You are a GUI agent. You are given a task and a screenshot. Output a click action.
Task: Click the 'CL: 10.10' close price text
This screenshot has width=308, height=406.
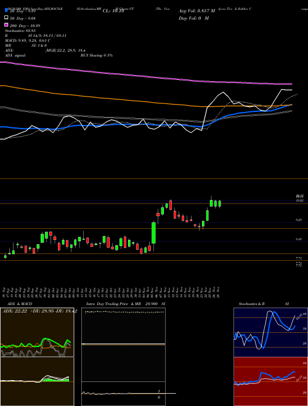[113, 11]
